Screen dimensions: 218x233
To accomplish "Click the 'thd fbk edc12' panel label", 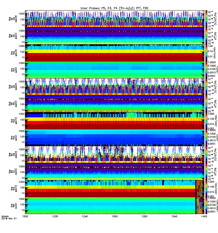I will pyautogui.click(x=14, y=121).
